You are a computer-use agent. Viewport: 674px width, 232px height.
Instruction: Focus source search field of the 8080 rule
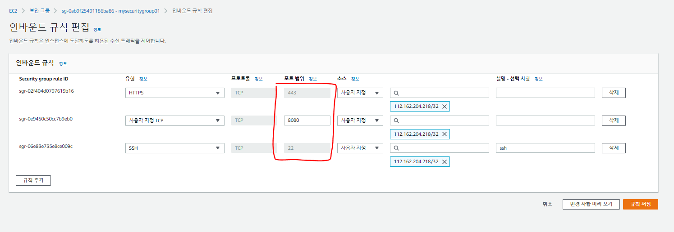click(440, 120)
